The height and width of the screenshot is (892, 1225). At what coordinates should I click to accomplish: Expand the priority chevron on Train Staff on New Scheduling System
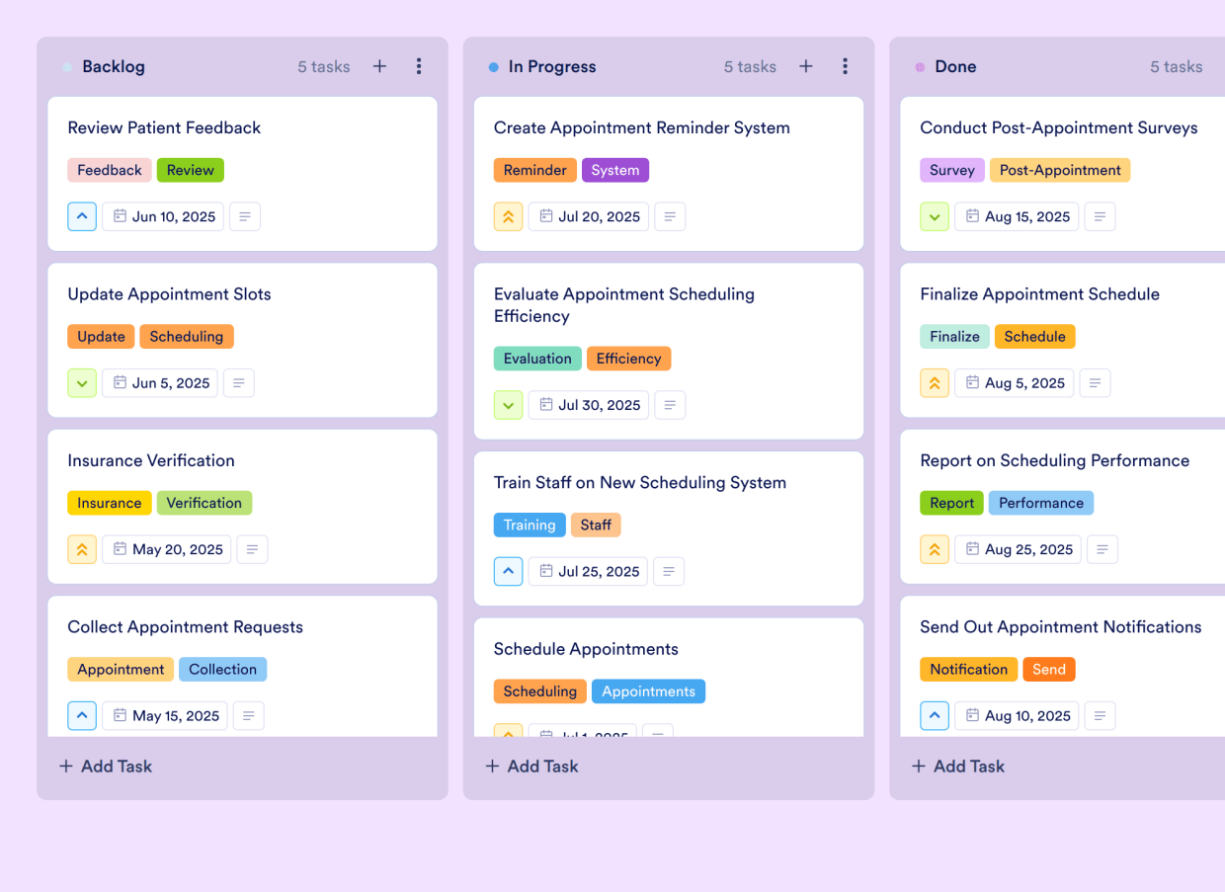(508, 571)
